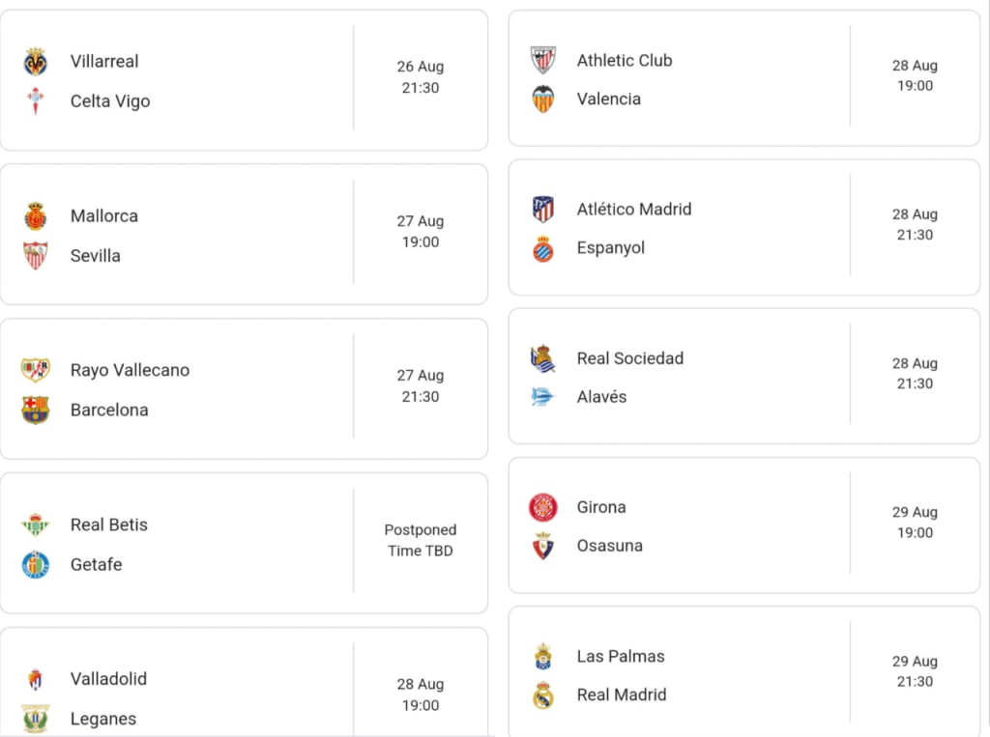
Task: Click the Atlético Madrid club crest
Action: point(543,209)
